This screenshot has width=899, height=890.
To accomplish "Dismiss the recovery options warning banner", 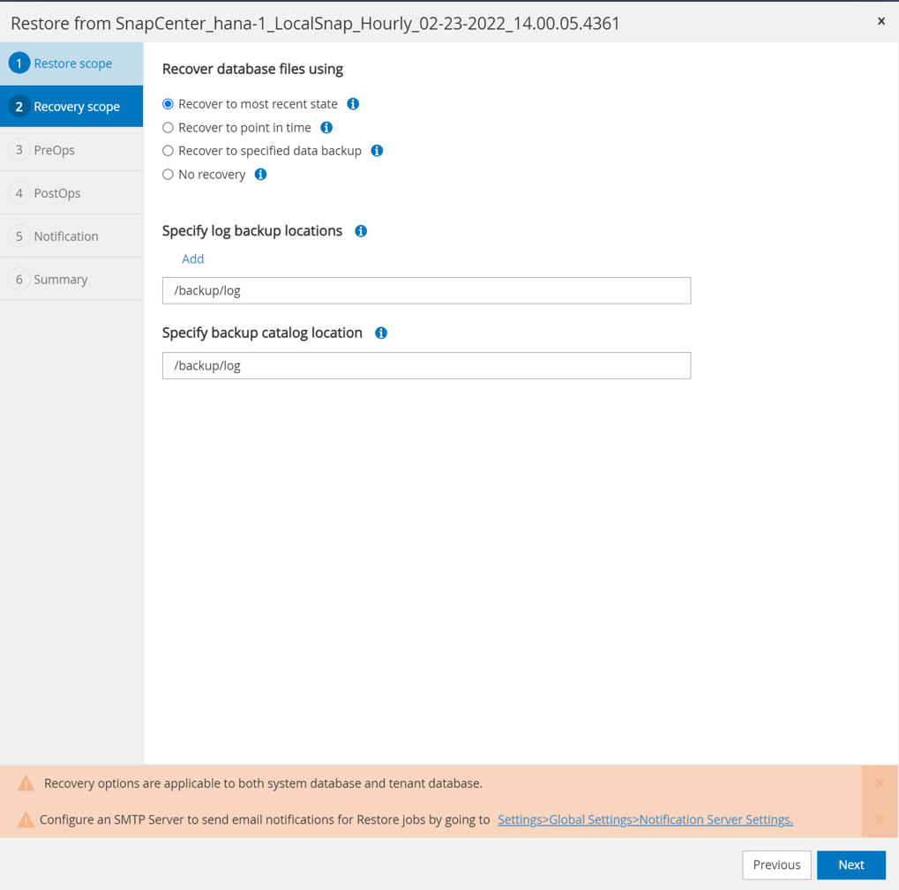I will click(880, 783).
